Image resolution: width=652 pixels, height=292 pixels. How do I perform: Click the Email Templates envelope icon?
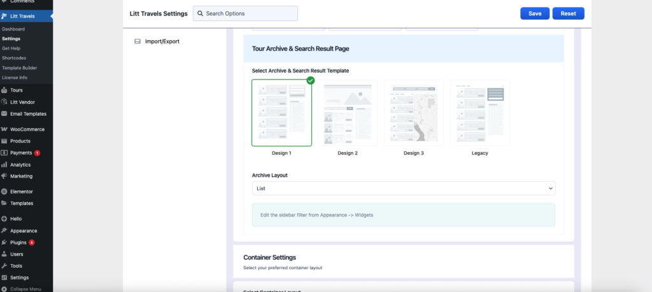point(4,114)
